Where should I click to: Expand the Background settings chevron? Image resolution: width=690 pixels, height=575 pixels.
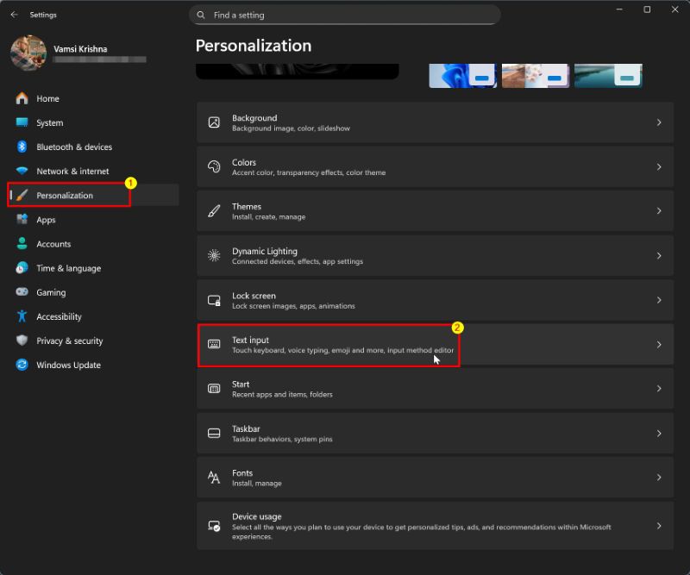point(659,122)
